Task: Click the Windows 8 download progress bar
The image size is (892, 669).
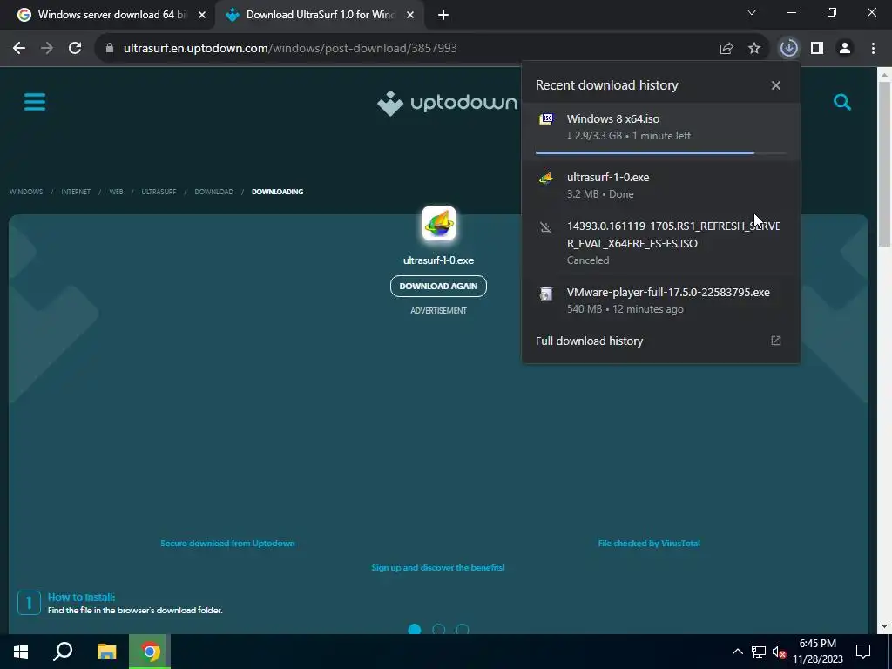Action: pos(660,153)
